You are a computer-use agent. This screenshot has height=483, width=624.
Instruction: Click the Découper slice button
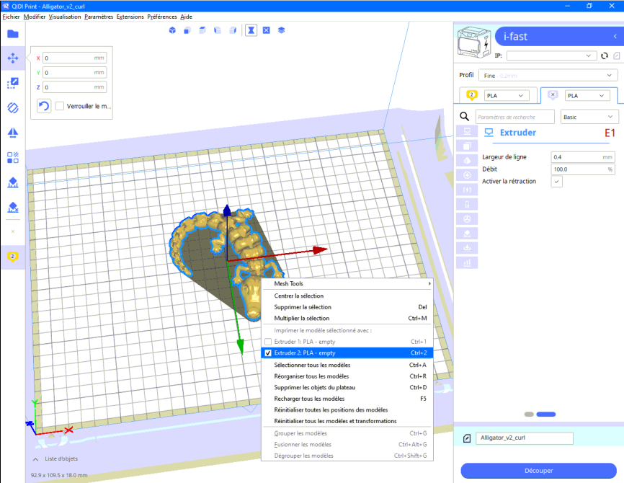coord(538,471)
